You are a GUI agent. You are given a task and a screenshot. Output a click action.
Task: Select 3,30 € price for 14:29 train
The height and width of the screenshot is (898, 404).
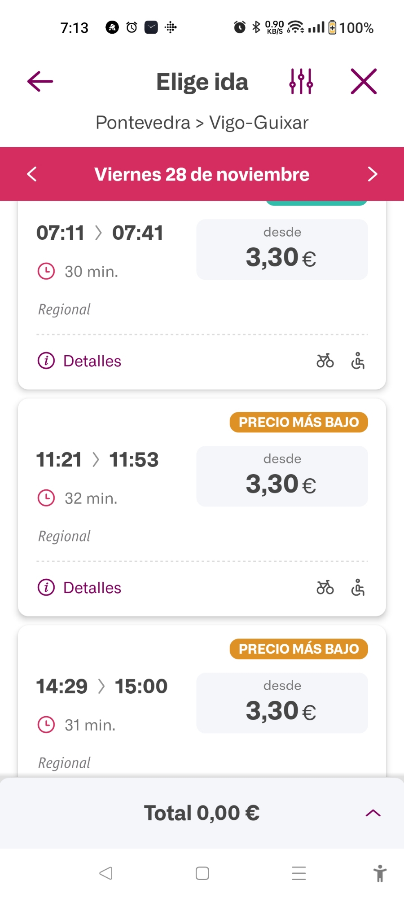tap(282, 703)
